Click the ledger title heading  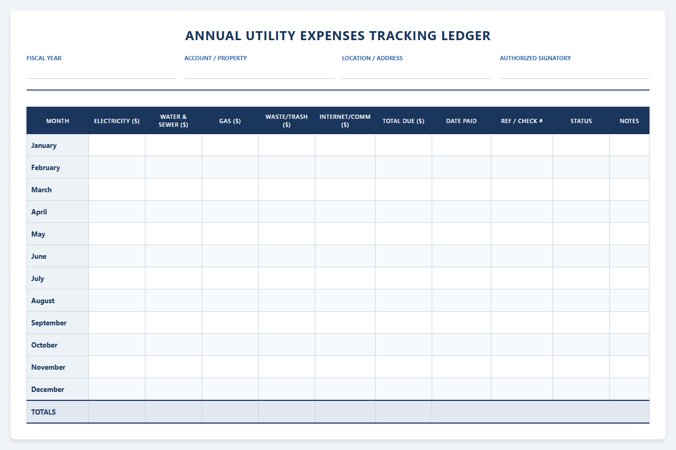[338, 35]
